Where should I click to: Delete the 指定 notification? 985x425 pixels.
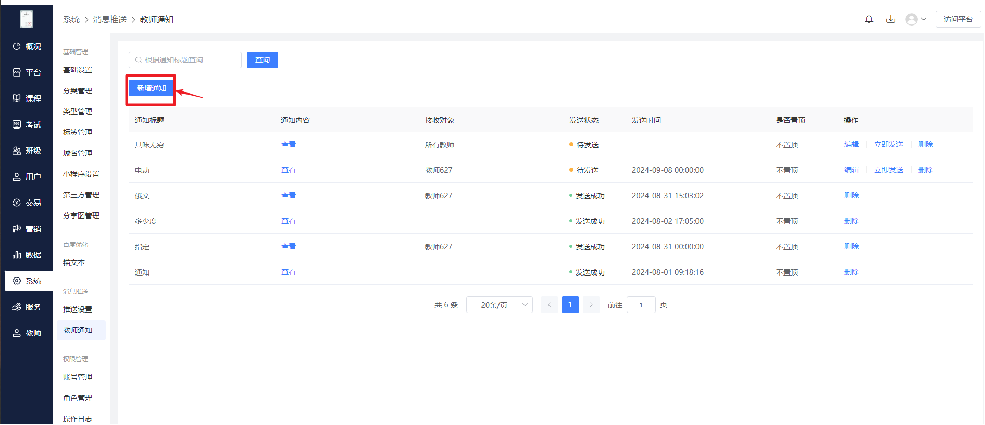point(852,246)
